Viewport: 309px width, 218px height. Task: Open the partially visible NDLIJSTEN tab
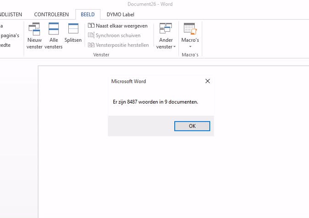pos(11,14)
